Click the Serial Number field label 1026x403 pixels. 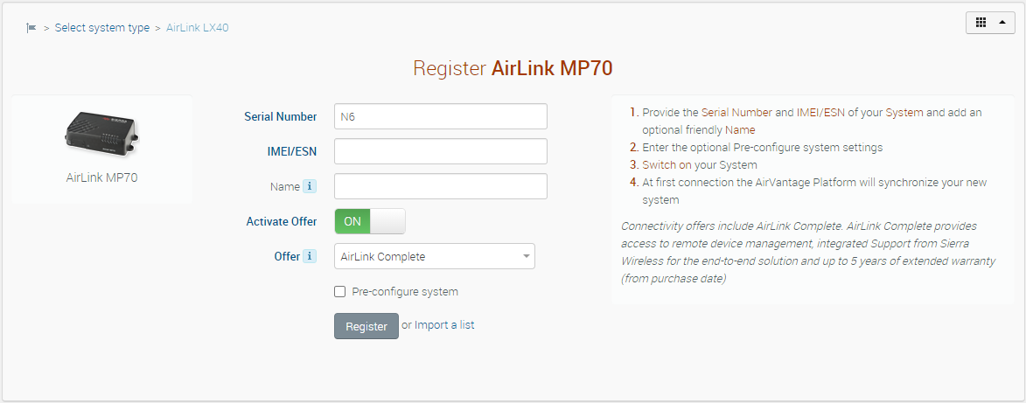tap(281, 116)
